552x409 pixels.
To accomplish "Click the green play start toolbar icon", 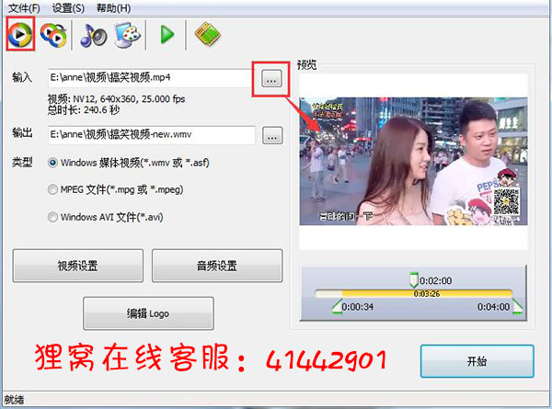I will tap(167, 34).
